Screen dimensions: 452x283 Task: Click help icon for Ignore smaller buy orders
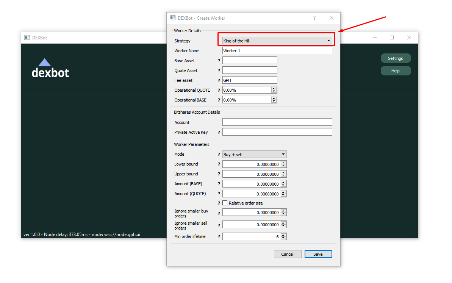point(219,213)
